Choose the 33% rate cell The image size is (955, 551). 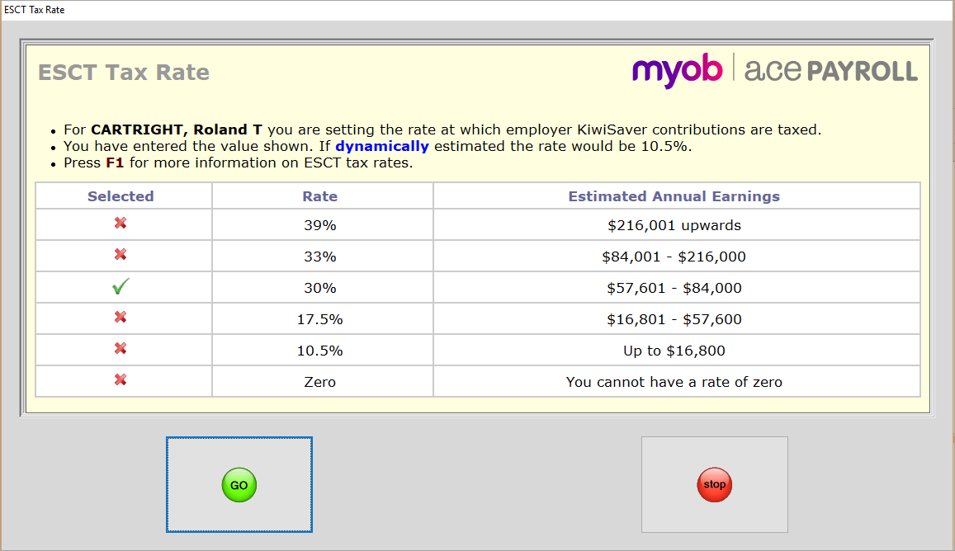click(x=320, y=257)
